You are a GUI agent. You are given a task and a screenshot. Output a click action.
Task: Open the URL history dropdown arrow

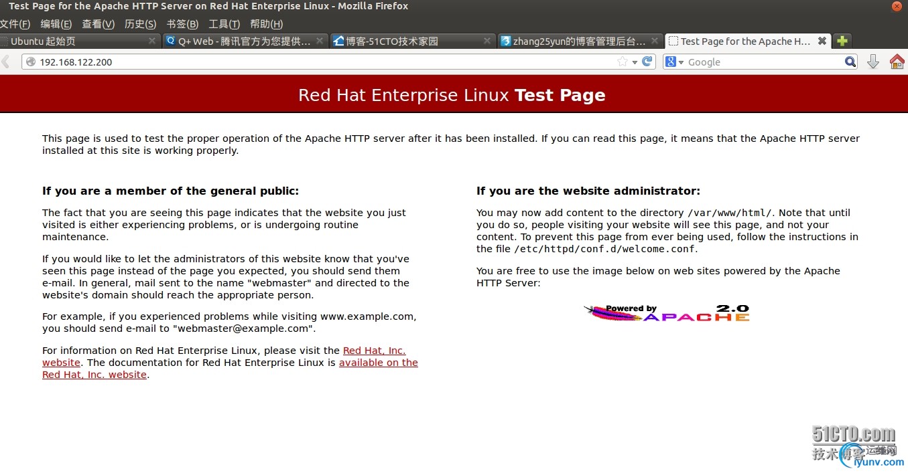click(635, 62)
